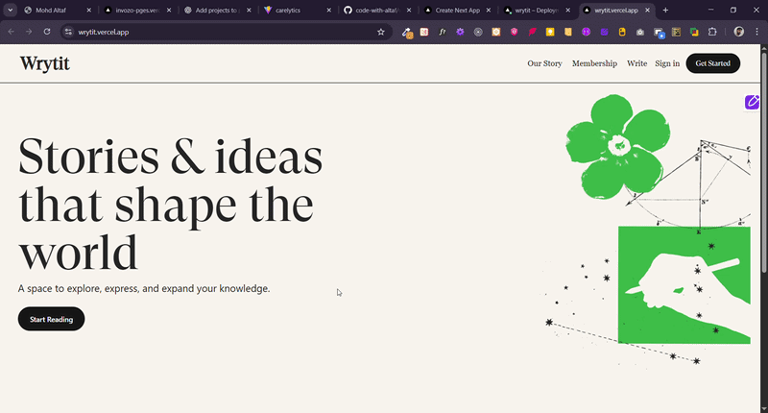Viewport: 768px width, 413px height.
Task: Reload the page
Action: 47,32
